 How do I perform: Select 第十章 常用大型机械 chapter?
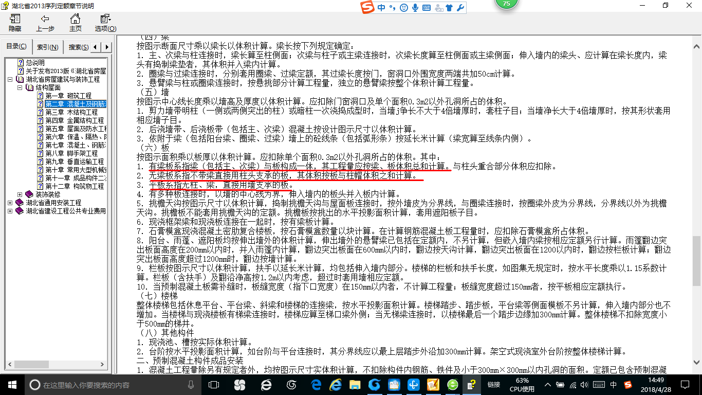coord(76,170)
